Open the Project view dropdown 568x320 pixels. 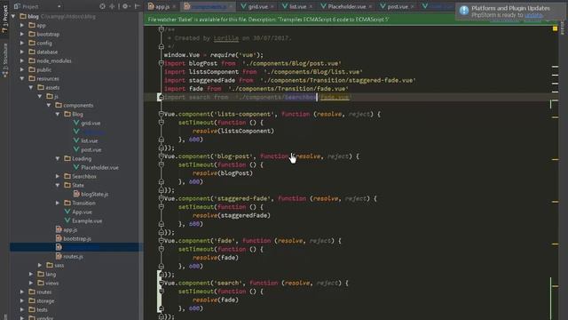point(59,6)
